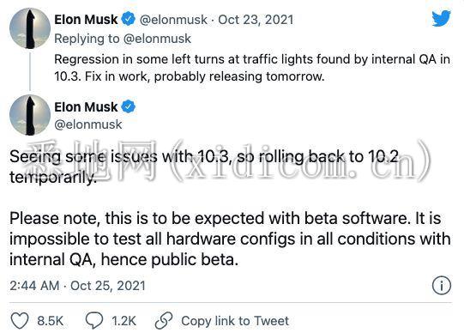Image resolution: width=464 pixels, height=333 pixels.
Task: Open Elon Musk name in main tweet
Action: click(86, 107)
